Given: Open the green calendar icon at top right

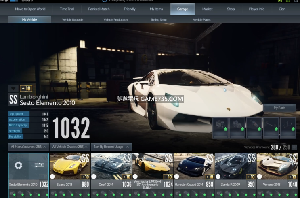Looking at the screenshot, I should tap(287, 1).
